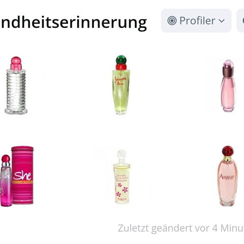Click the Profiler target icon

point(172,21)
